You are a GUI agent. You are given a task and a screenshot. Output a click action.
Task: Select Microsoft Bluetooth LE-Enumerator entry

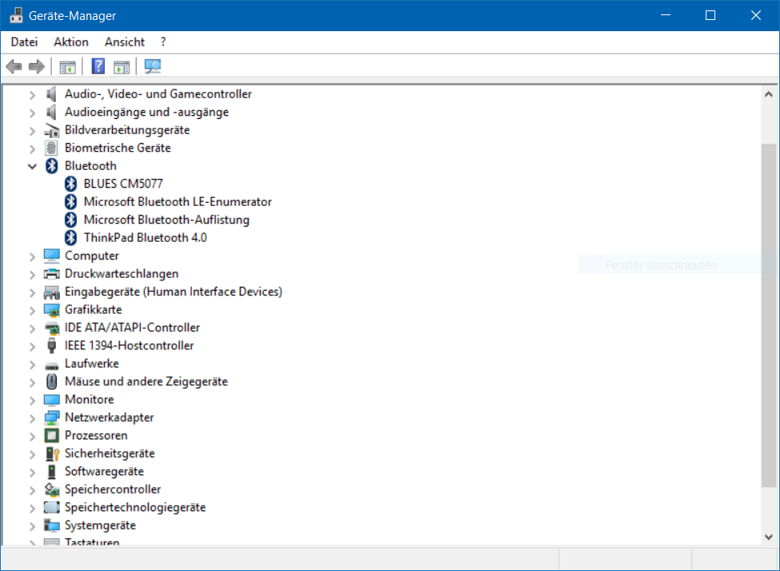(177, 202)
